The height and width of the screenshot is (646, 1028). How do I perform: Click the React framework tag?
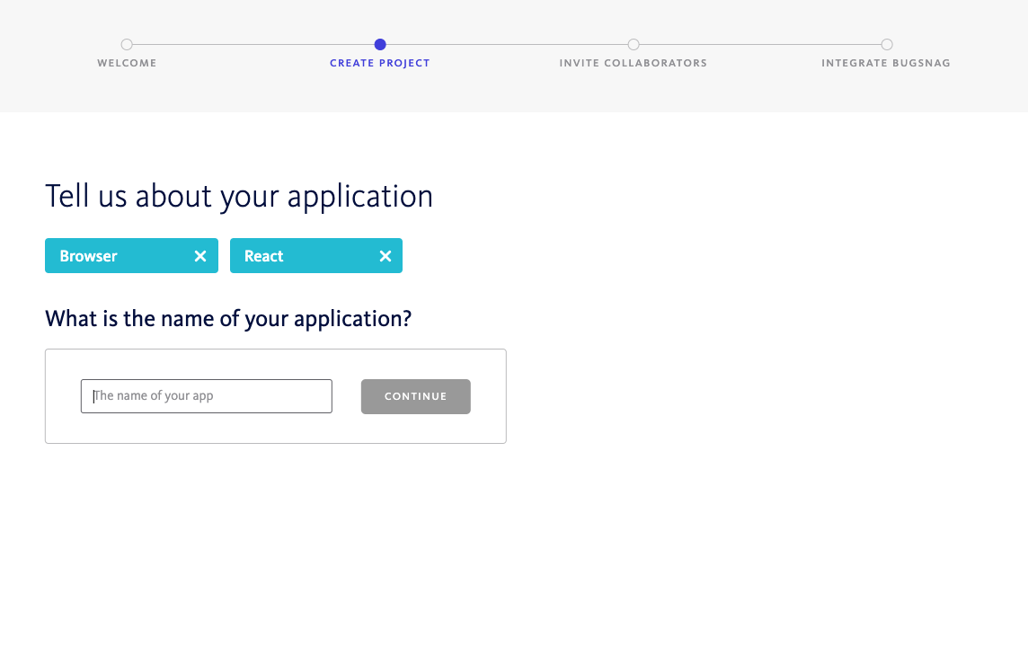[316, 256]
